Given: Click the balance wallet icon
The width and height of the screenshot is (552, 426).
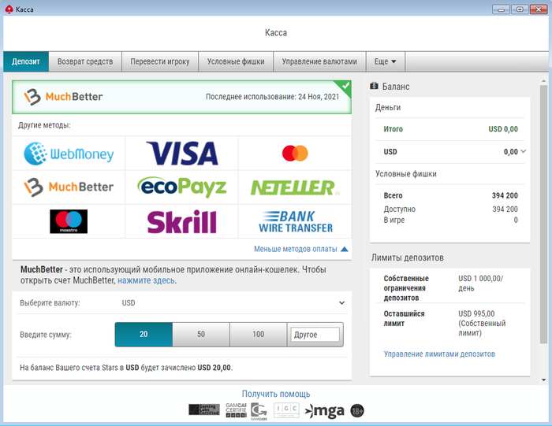Looking at the screenshot, I should tap(374, 86).
